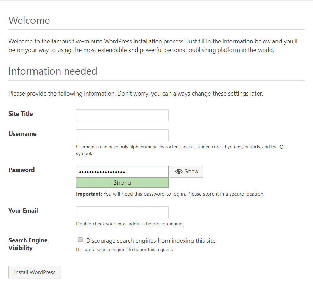Click the green Strong password strength bar

(122, 183)
